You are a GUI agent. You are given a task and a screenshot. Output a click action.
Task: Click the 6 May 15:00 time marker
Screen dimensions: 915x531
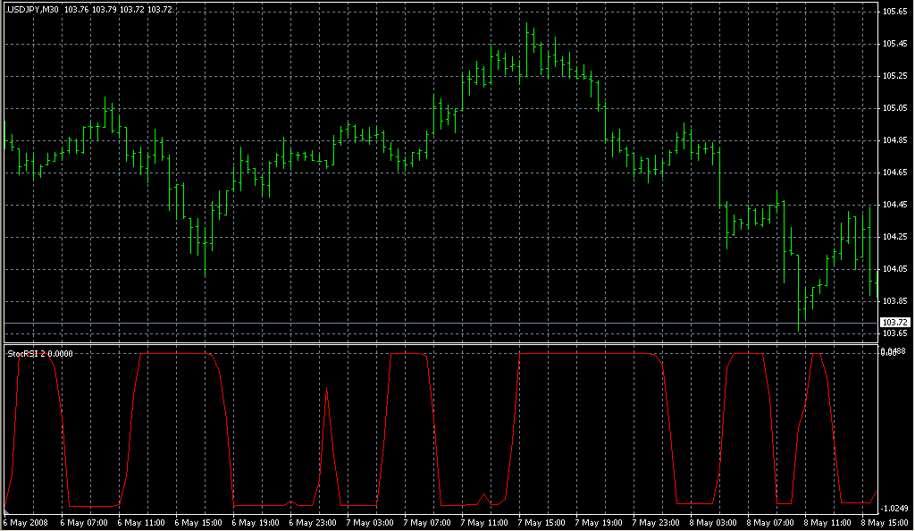point(197,521)
